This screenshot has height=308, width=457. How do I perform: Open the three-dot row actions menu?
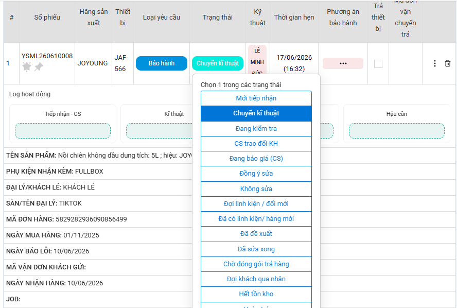[434, 63]
